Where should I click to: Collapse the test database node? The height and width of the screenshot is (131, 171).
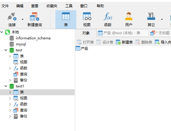6,50
